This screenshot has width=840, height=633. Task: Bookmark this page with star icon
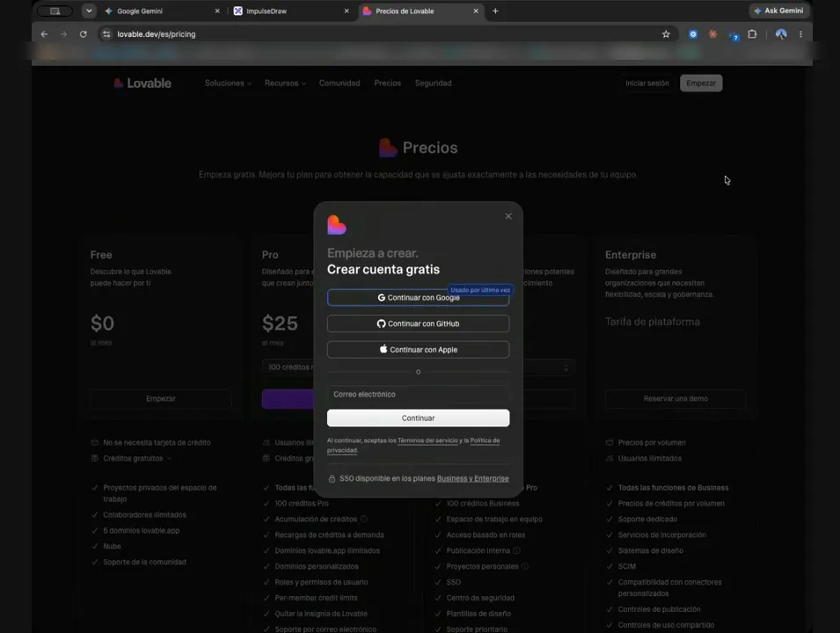point(666,34)
